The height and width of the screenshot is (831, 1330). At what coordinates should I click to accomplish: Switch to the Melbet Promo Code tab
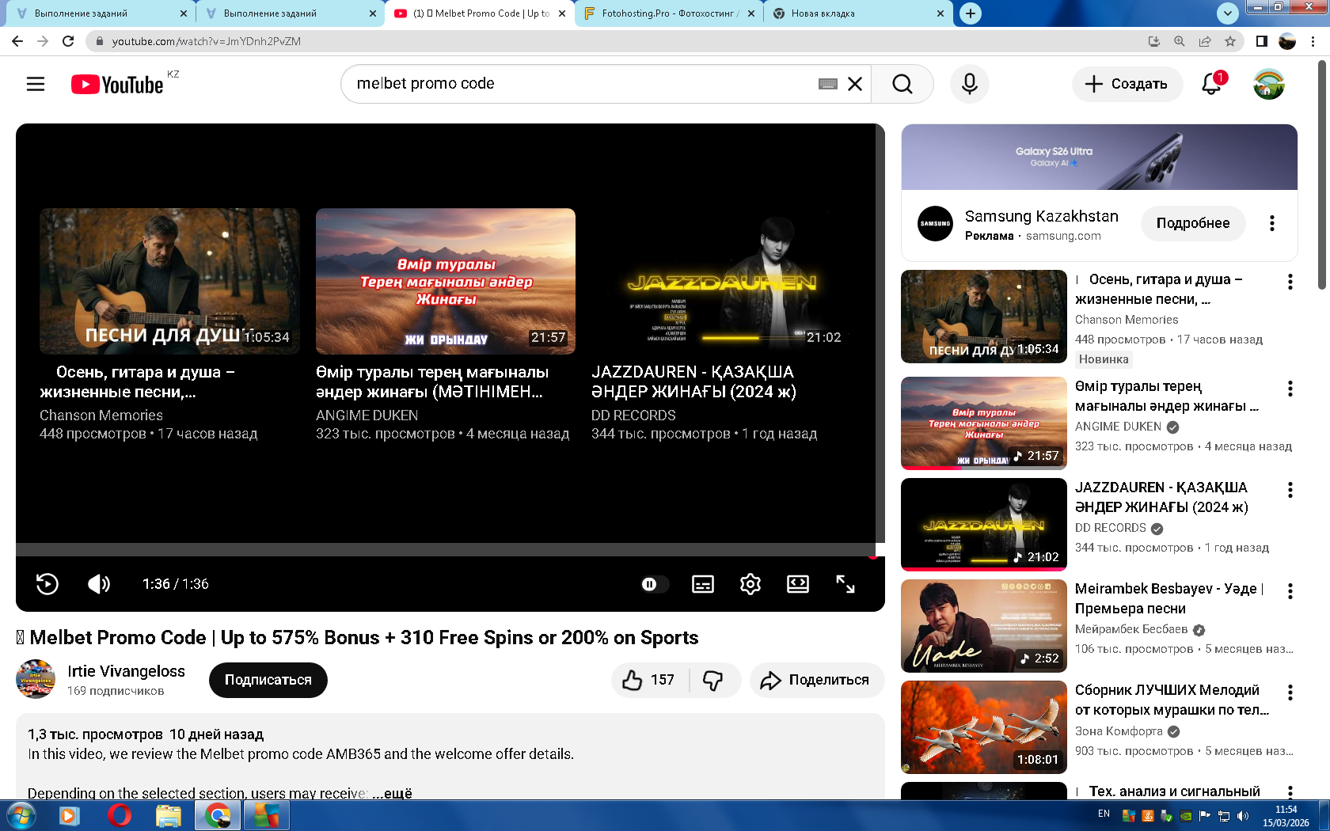tap(481, 13)
